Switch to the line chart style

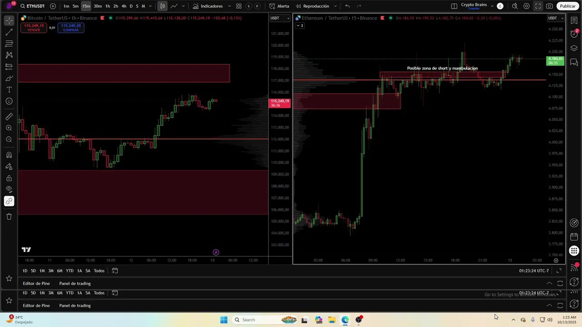[174, 6]
